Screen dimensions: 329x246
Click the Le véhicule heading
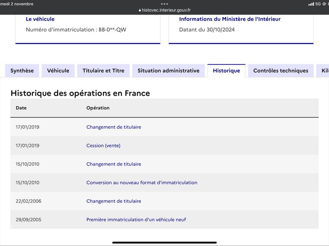point(40,19)
